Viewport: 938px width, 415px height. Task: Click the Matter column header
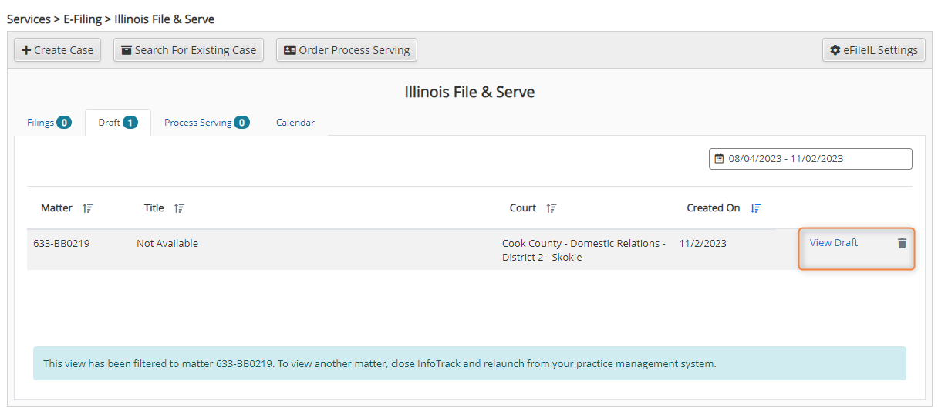coord(57,208)
